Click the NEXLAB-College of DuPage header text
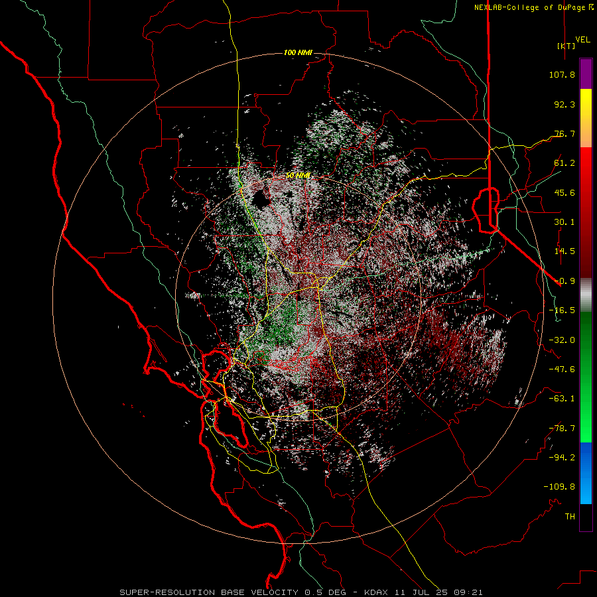597x597 pixels. point(533,7)
